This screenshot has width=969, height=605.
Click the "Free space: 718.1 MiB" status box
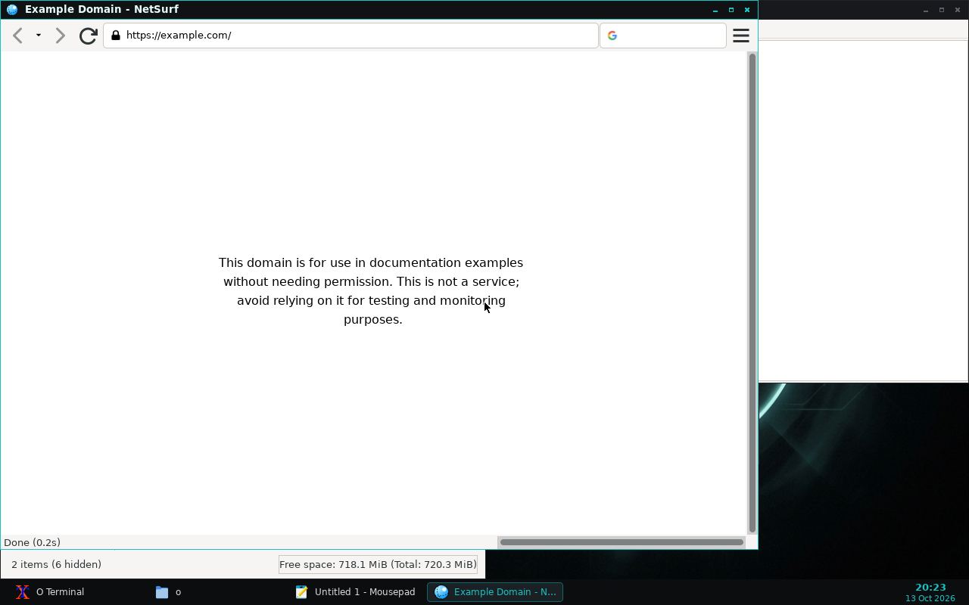point(378,564)
